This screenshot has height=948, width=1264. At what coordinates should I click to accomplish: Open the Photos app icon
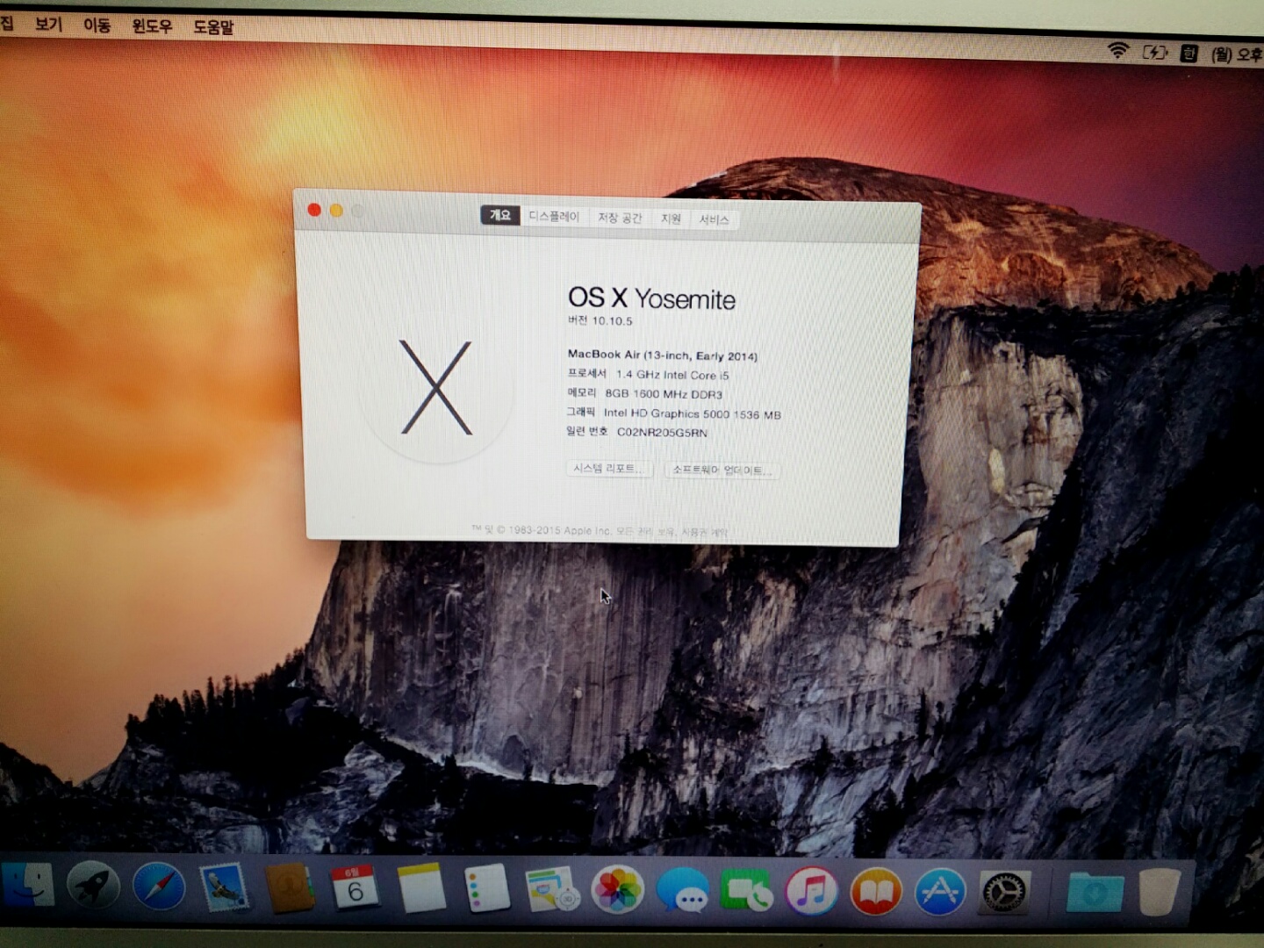tap(617, 891)
